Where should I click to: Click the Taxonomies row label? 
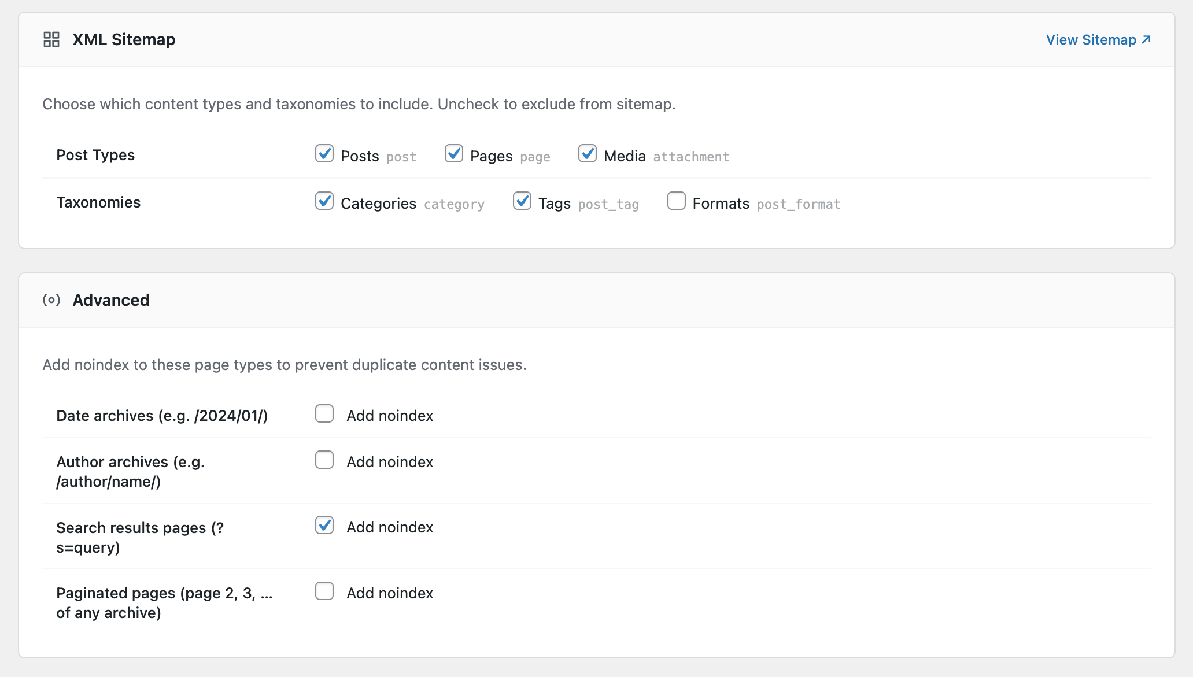pos(98,202)
